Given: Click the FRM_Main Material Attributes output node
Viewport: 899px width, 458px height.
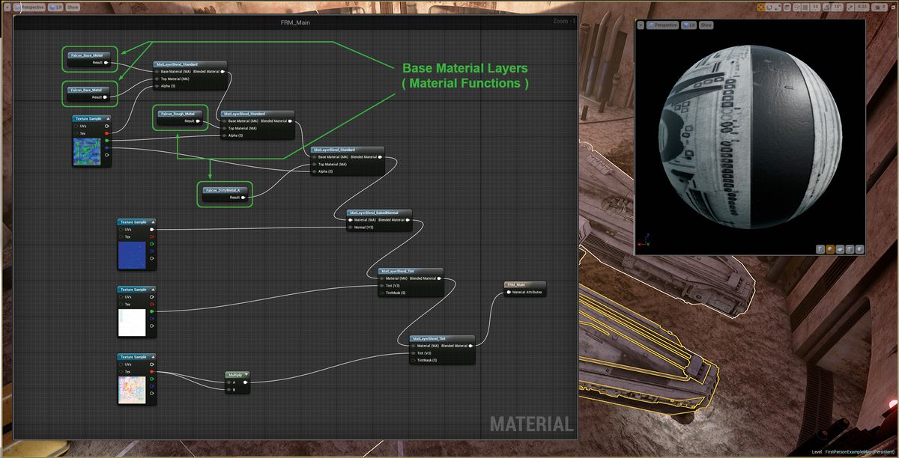Looking at the screenshot, I should (x=526, y=288).
